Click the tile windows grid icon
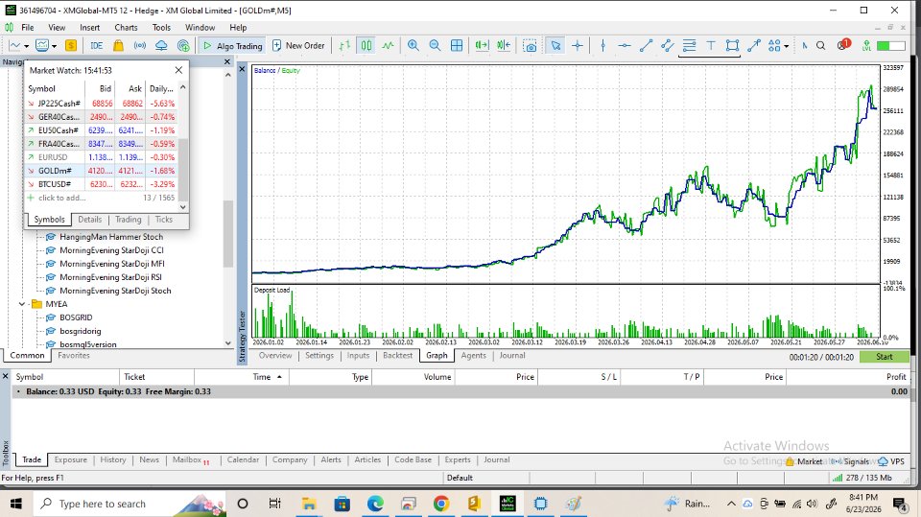This screenshot has height=517, width=921. (457, 45)
